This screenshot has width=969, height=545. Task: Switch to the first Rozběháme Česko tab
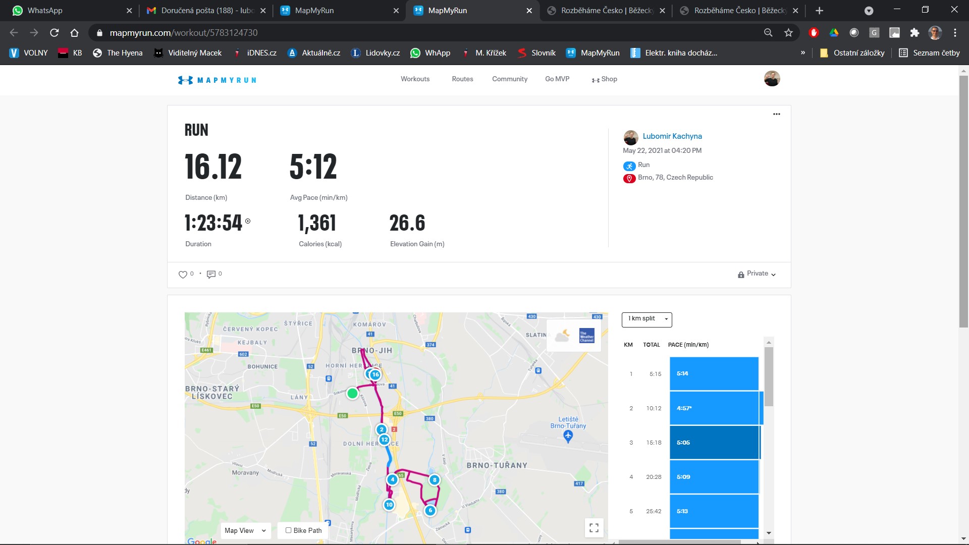coord(606,11)
